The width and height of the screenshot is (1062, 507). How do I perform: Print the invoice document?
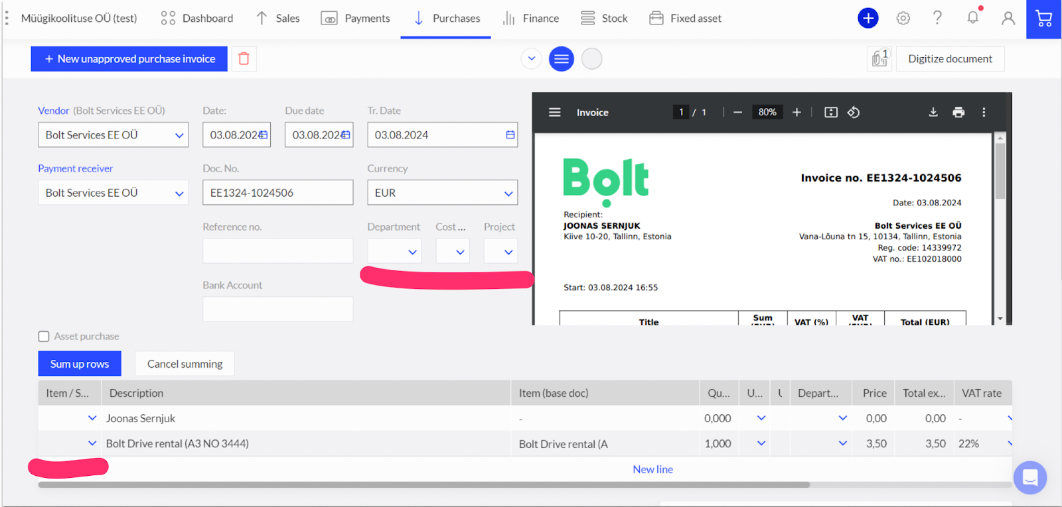(958, 113)
